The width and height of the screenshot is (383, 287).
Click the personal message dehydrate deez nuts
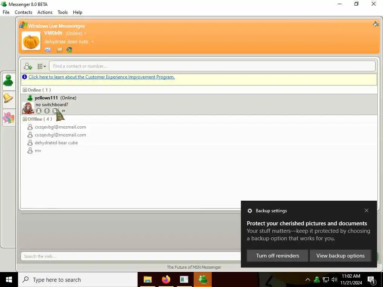tap(66, 42)
